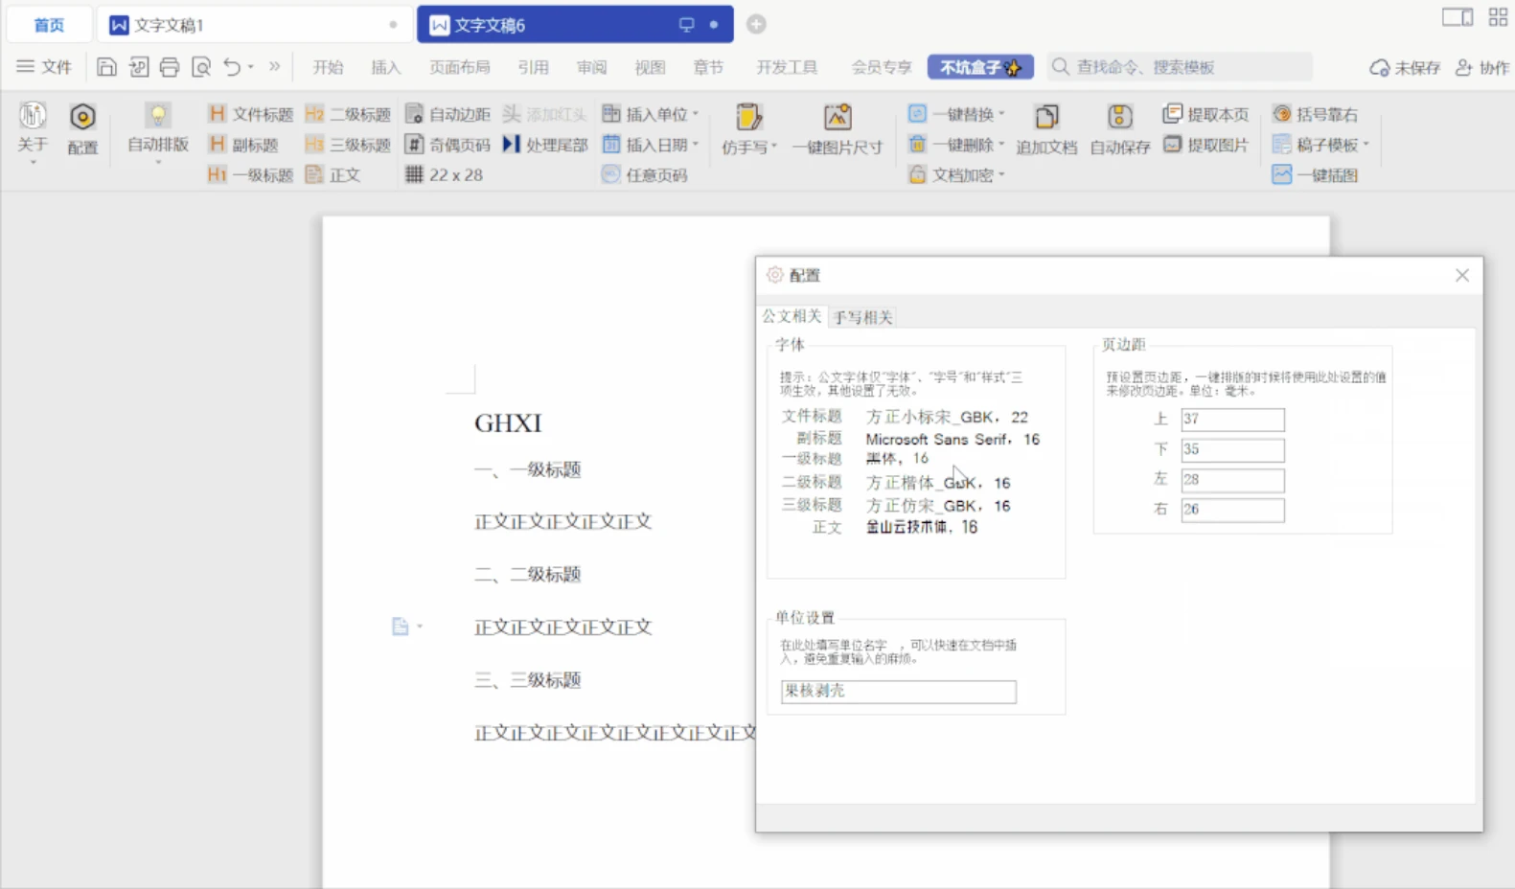Image resolution: width=1515 pixels, height=889 pixels.
Task: Apply 二级标题 heading style
Action: point(348,114)
